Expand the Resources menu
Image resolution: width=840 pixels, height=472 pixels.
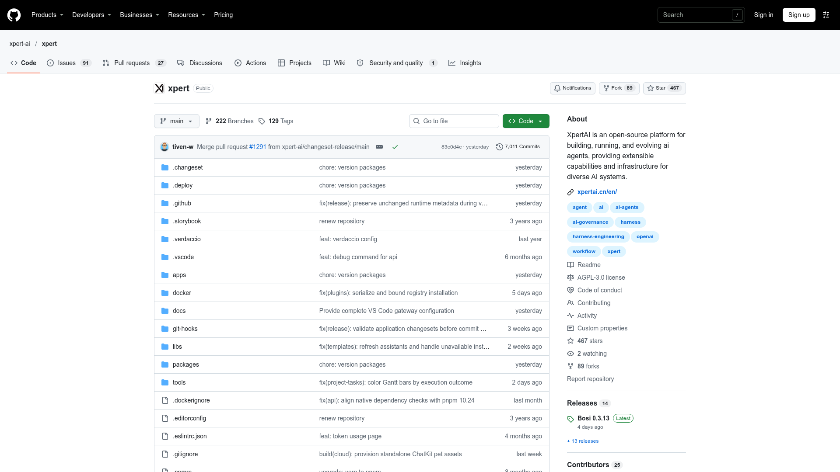(x=186, y=15)
